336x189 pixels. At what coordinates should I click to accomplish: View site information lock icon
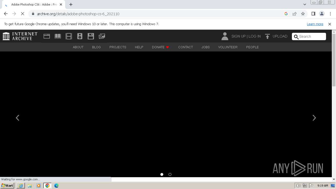33,14
